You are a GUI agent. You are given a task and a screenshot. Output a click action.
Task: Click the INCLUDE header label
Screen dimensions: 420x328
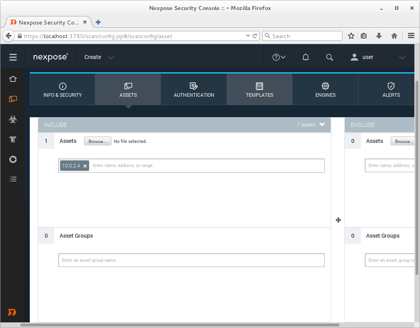tap(56, 125)
